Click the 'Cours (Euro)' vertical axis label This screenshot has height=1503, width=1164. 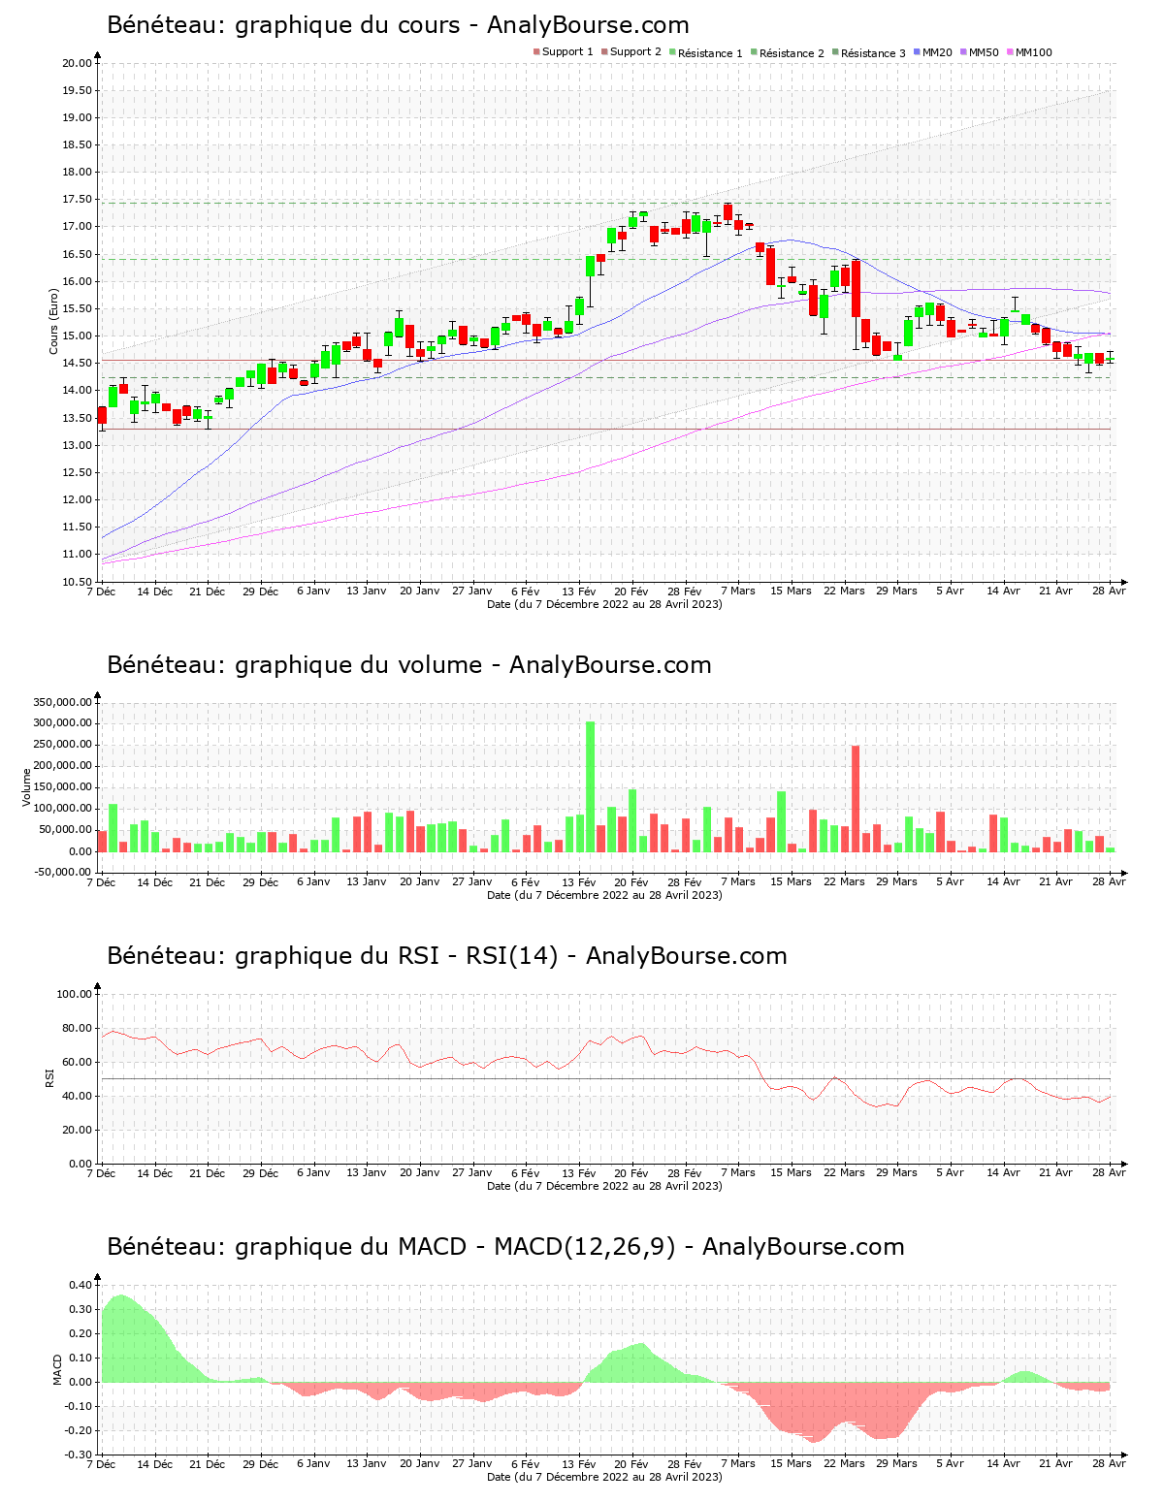click(54, 321)
